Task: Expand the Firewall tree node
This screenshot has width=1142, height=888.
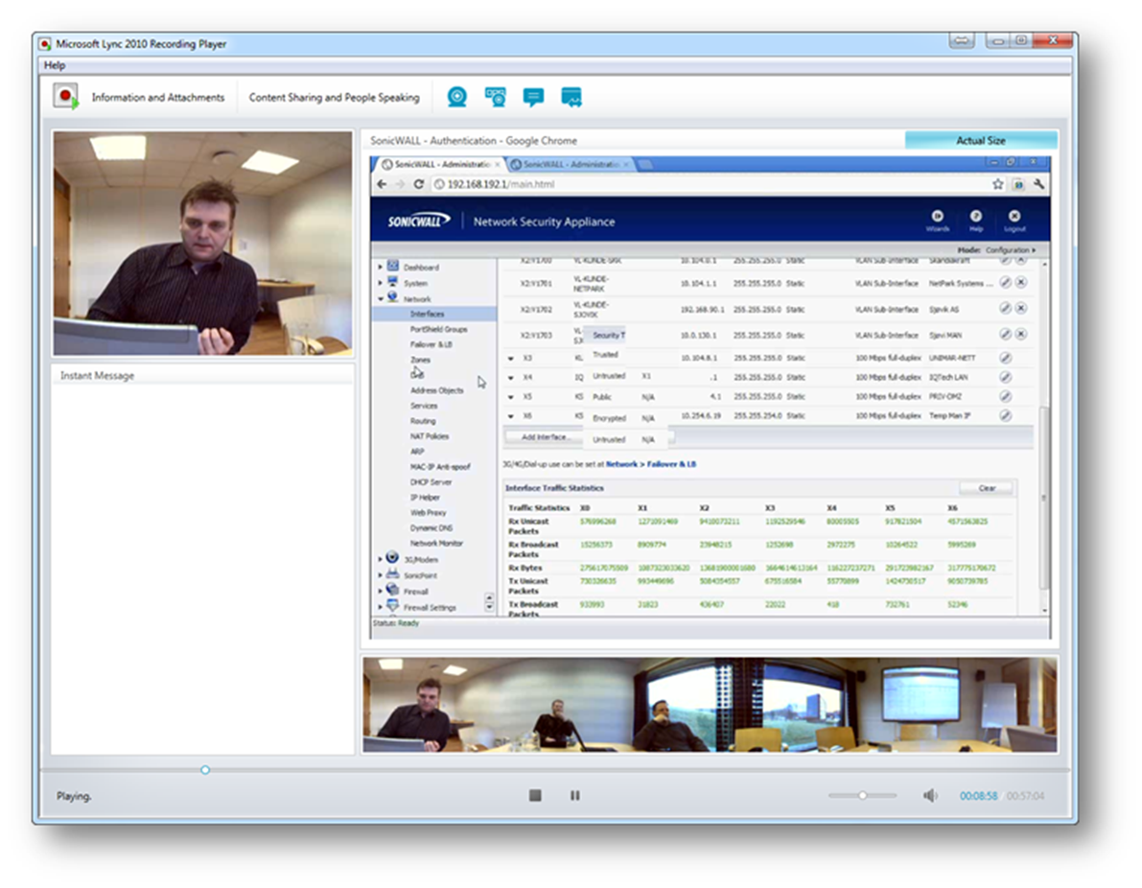Action: pyautogui.click(x=380, y=592)
